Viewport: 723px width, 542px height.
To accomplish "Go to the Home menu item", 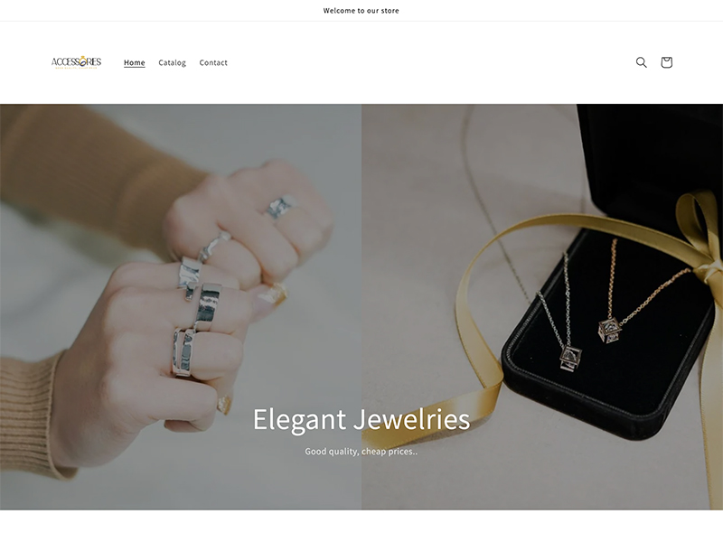I will [134, 62].
